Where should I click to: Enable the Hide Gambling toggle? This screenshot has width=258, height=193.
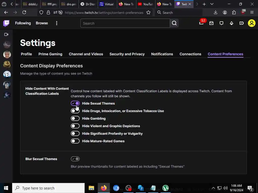click(x=75, y=119)
